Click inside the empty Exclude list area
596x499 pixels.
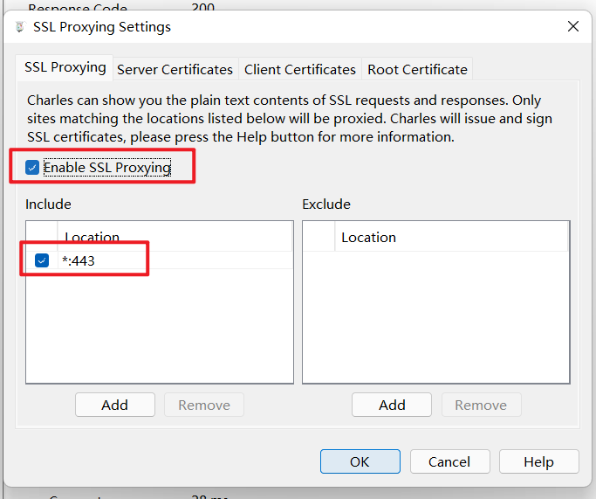tap(436, 317)
